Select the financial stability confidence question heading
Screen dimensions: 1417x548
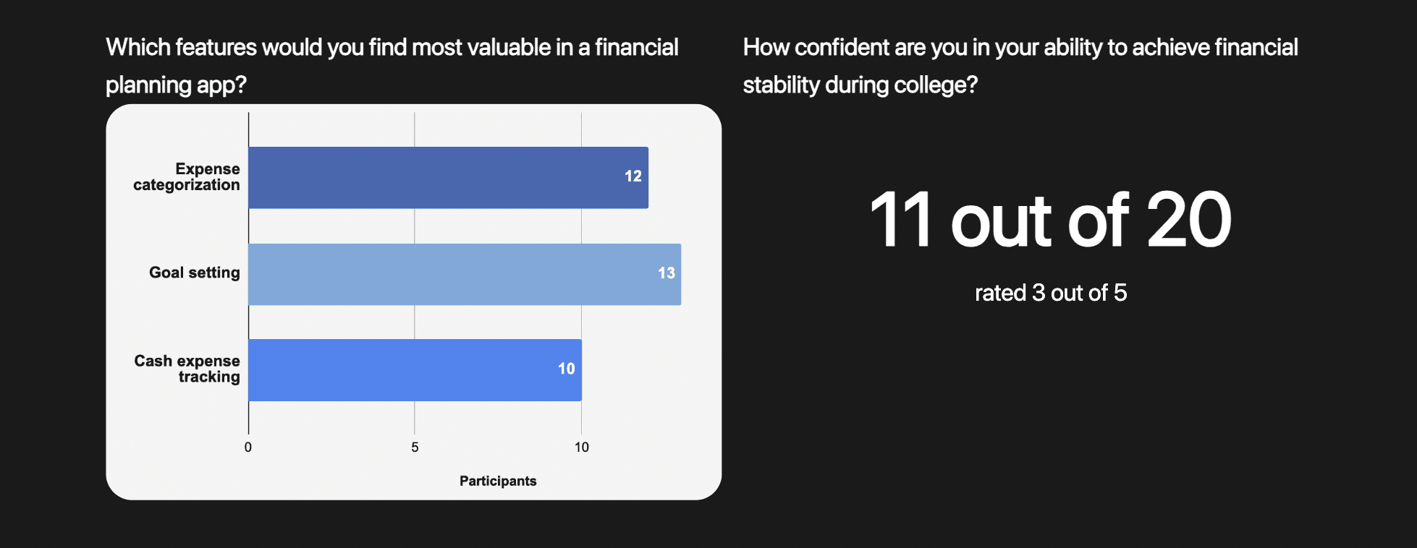pyautogui.click(x=1020, y=66)
